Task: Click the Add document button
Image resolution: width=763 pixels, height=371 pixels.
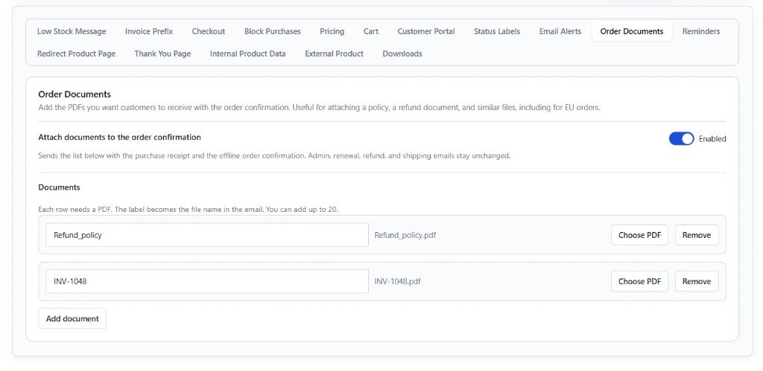Action: click(72, 318)
